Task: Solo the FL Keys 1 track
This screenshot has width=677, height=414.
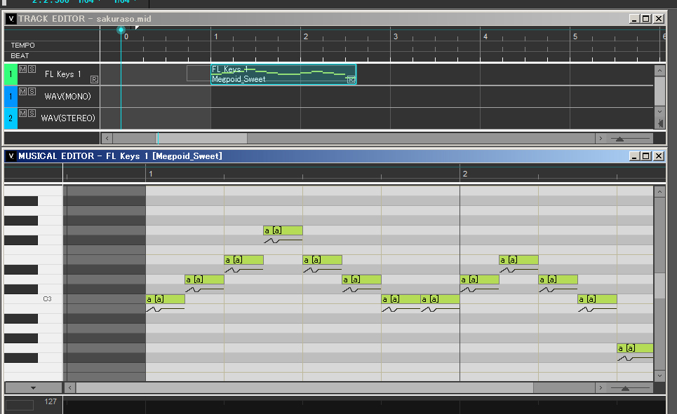Action: tap(32, 69)
